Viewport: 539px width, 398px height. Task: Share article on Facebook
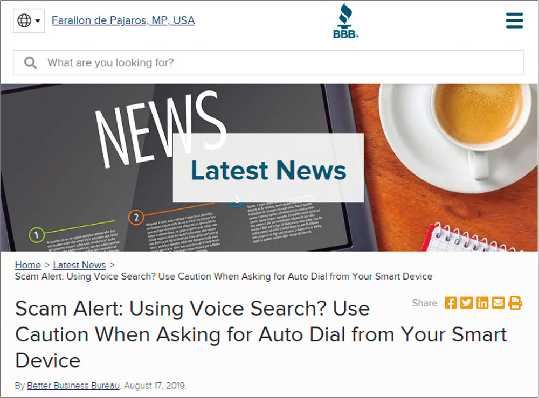(x=450, y=303)
